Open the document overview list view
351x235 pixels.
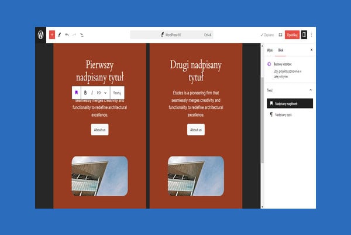point(82,35)
